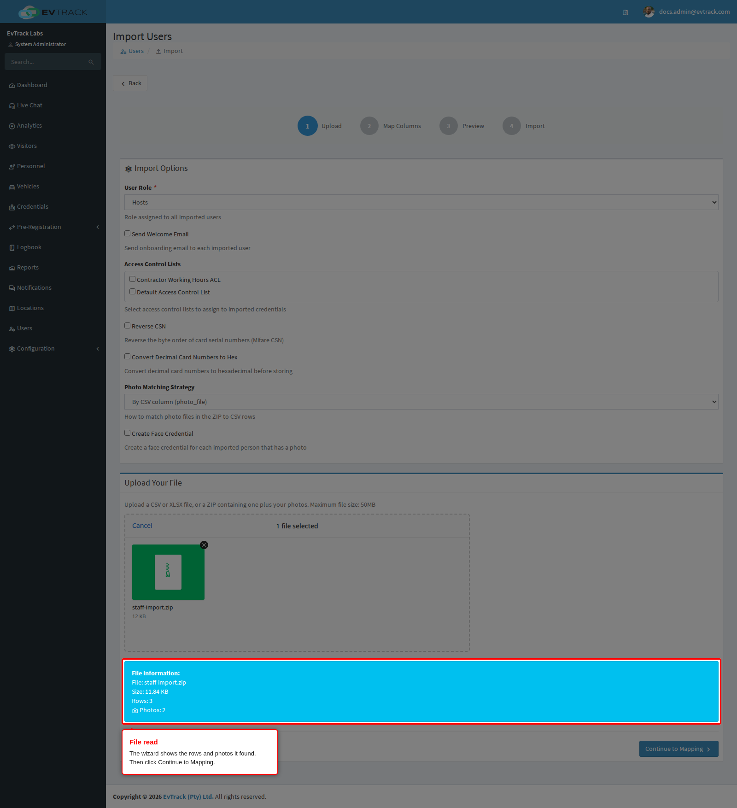Click the top bar book icon

(626, 12)
